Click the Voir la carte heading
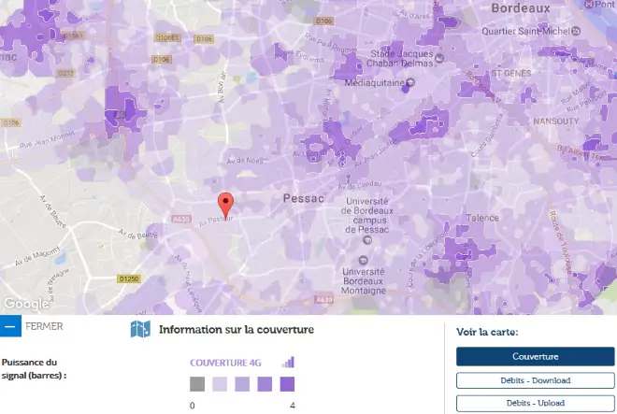The image size is (617, 414). tap(487, 332)
